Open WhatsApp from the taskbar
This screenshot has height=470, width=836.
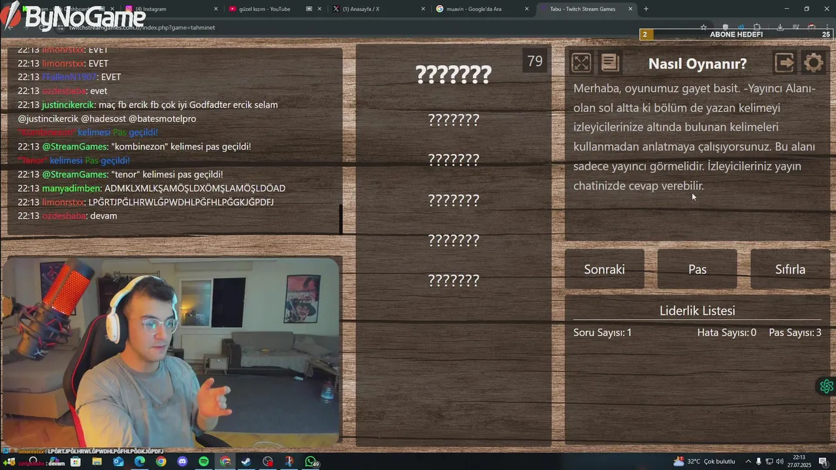click(310, 462)
